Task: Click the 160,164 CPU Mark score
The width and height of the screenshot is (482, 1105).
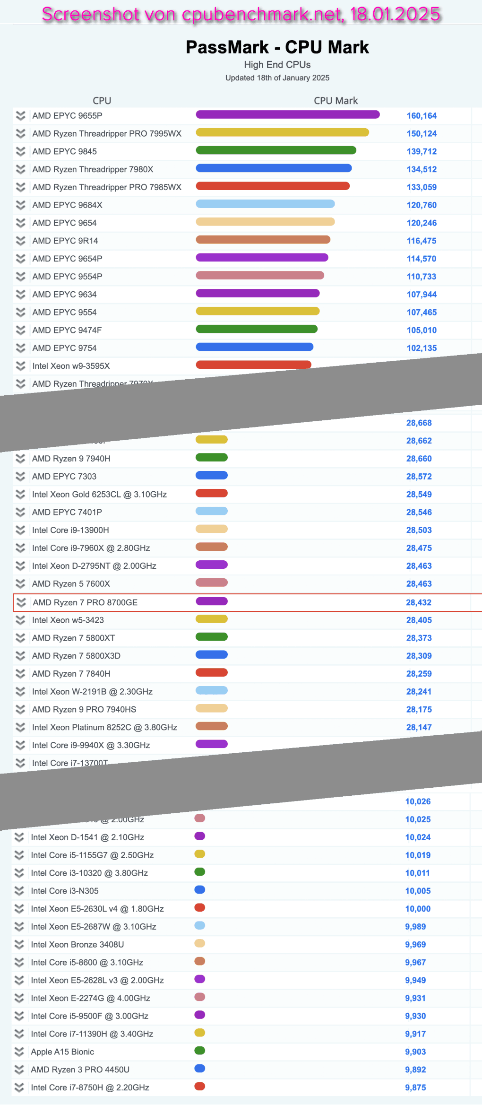Action: [422, 116]
